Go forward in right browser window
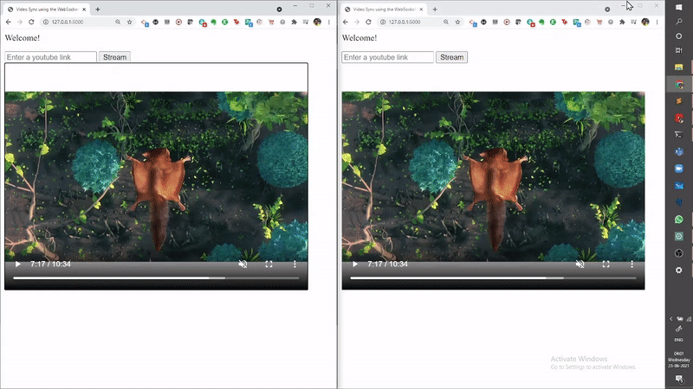The width and height of the screenshot is (693, 389). click(357, 22)
